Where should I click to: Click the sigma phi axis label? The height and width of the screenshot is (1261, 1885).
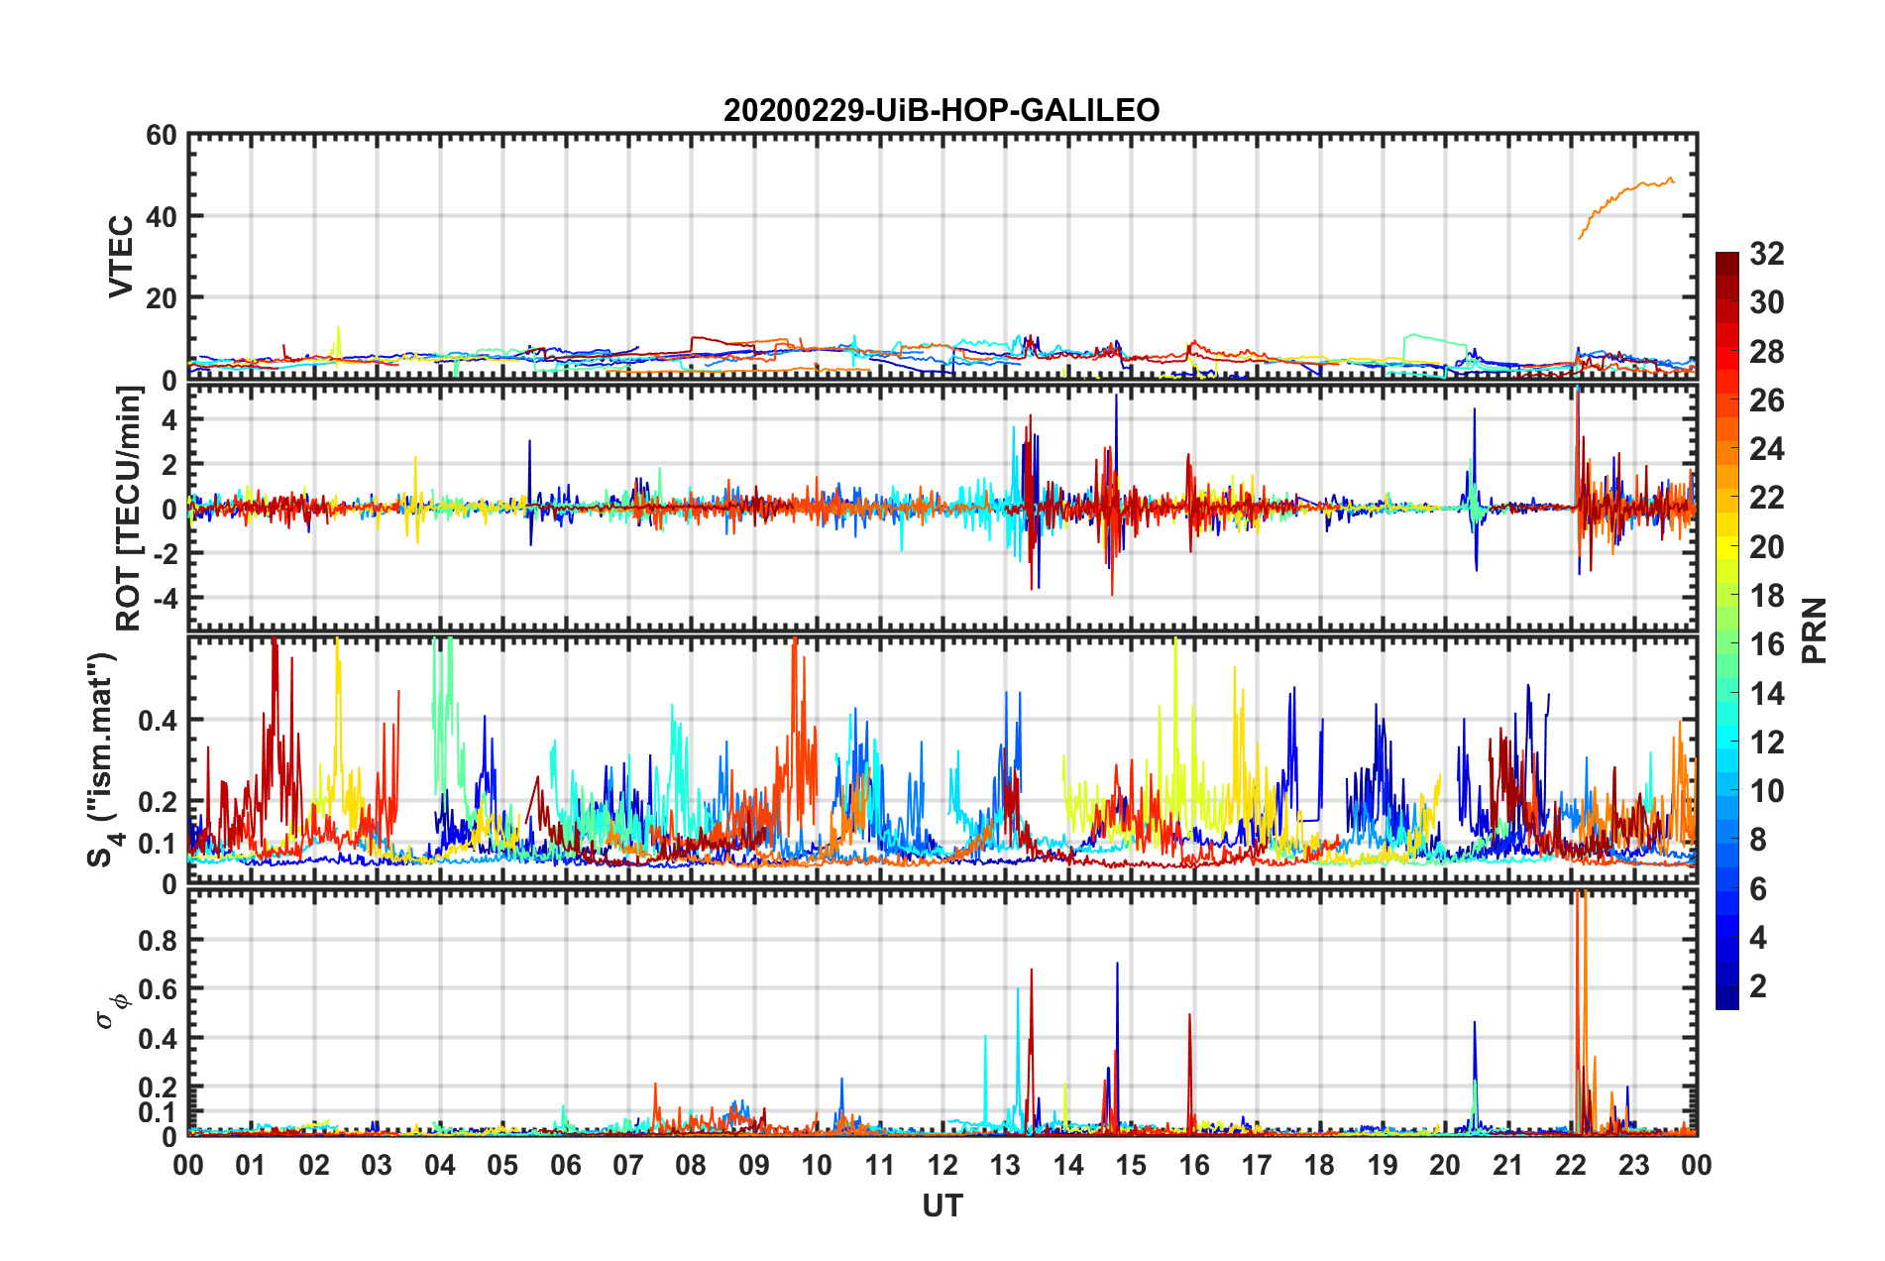coord(112,1010)
